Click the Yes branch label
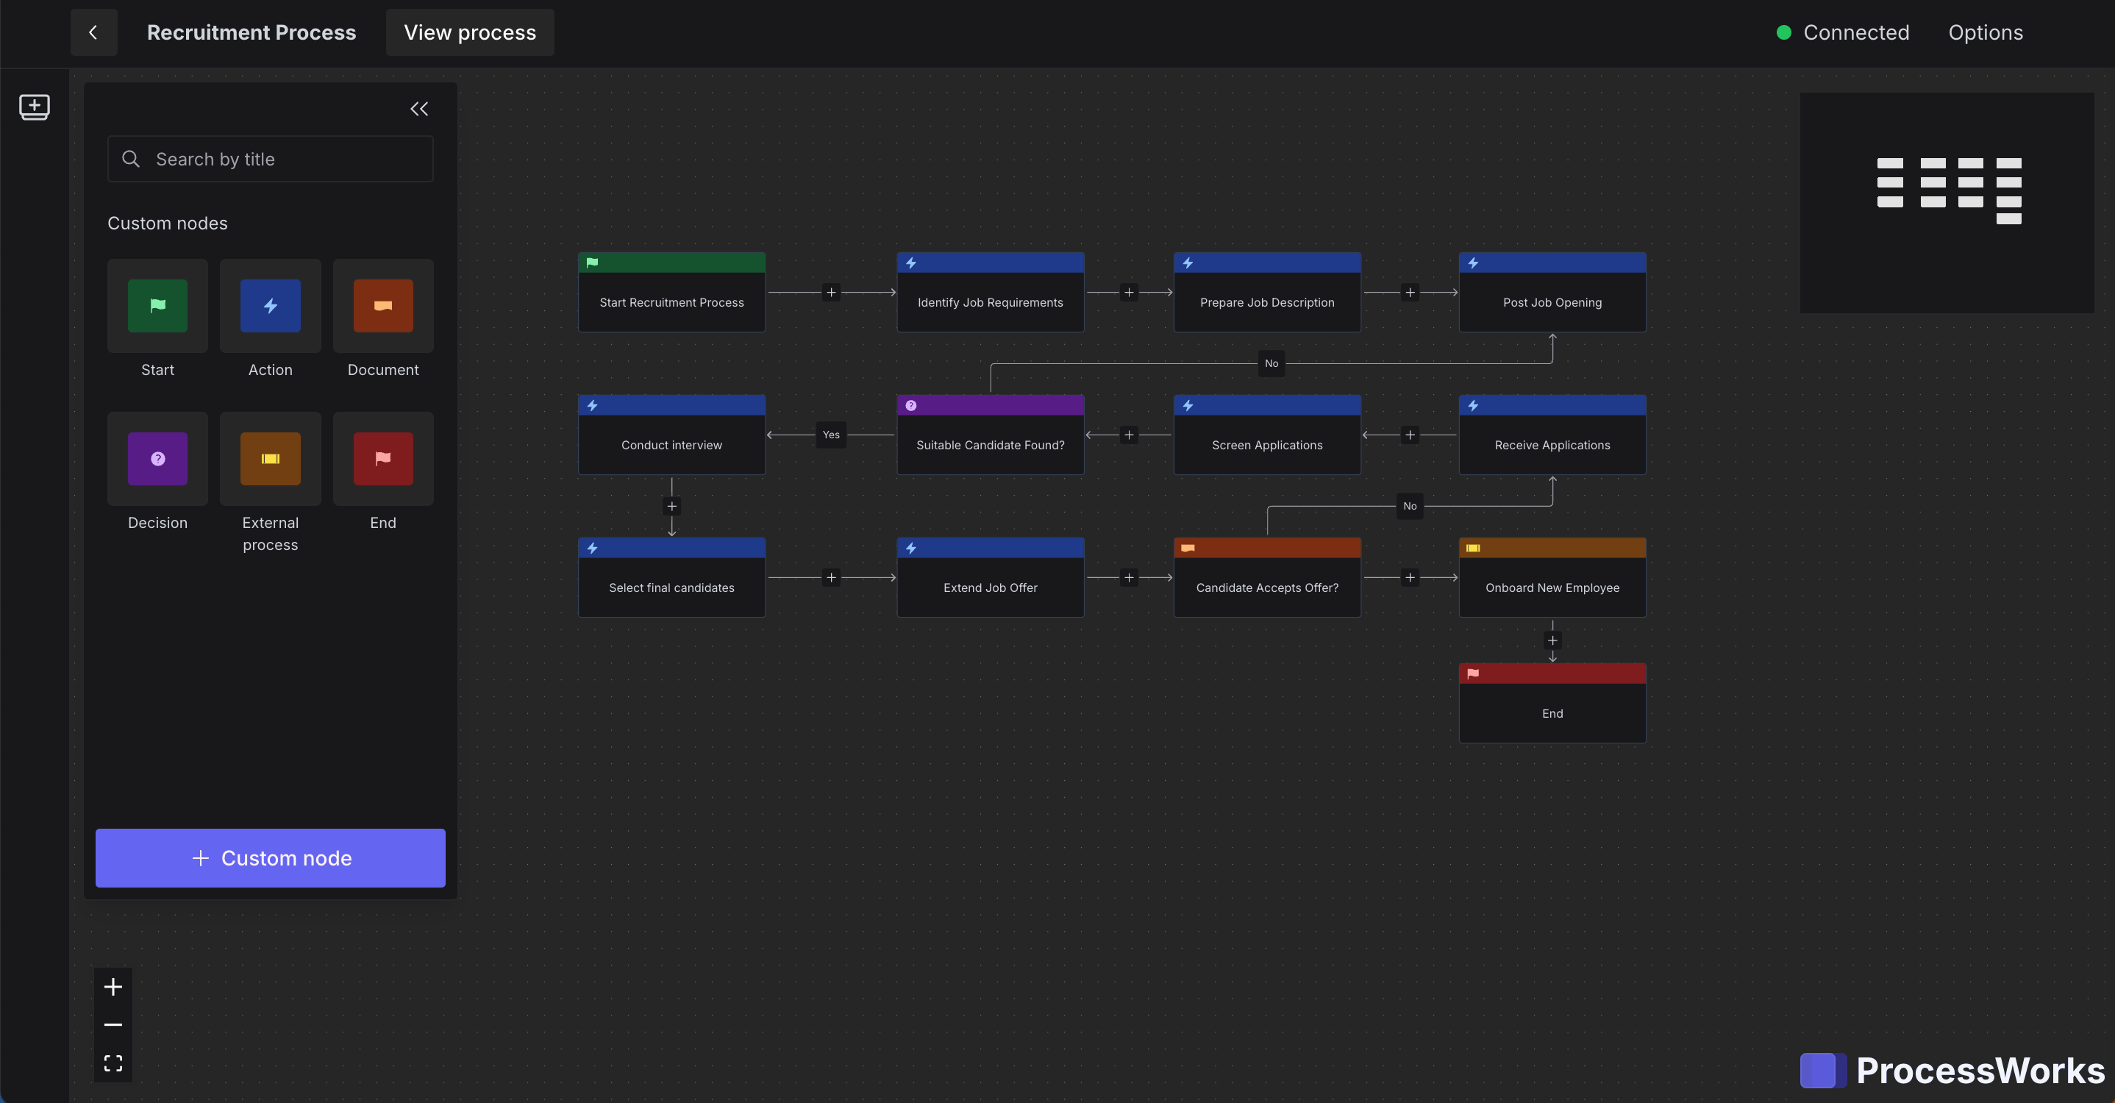Screen dimensions: 2115x1103 tap(831, 435)
